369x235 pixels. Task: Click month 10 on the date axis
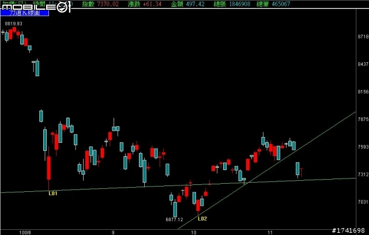tap(194, 233)
